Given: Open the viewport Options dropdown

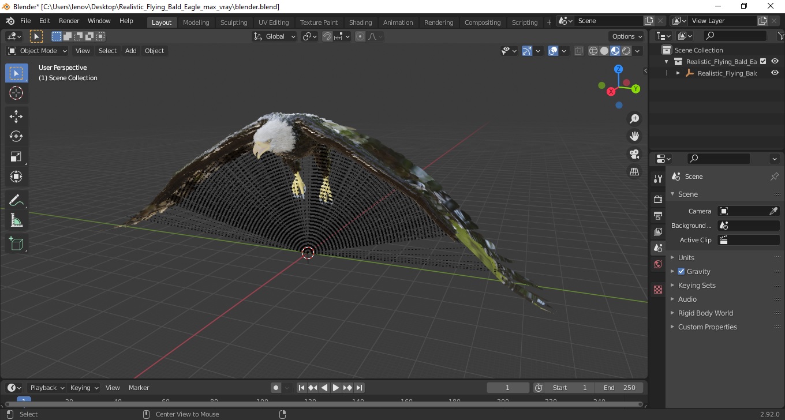Looking at the screenshot, I should click(626, 36).
